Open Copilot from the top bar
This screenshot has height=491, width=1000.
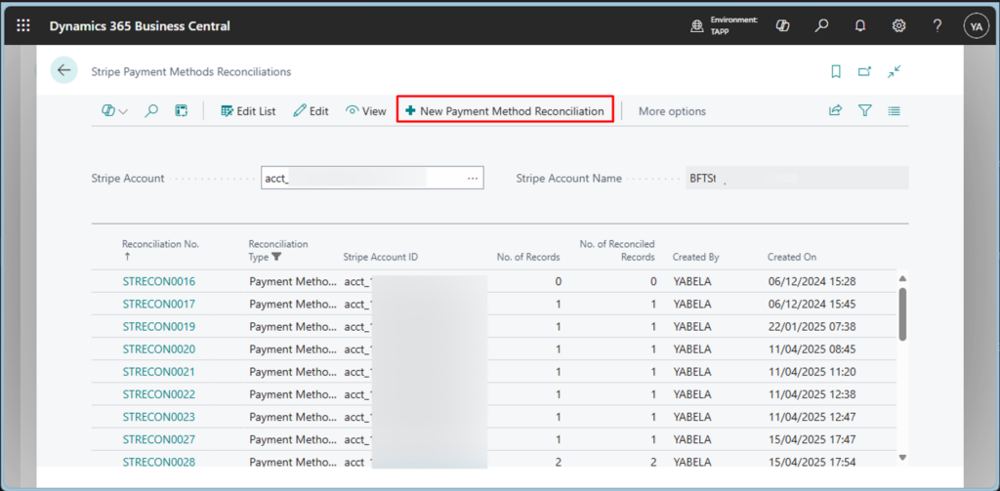[782, 25]
